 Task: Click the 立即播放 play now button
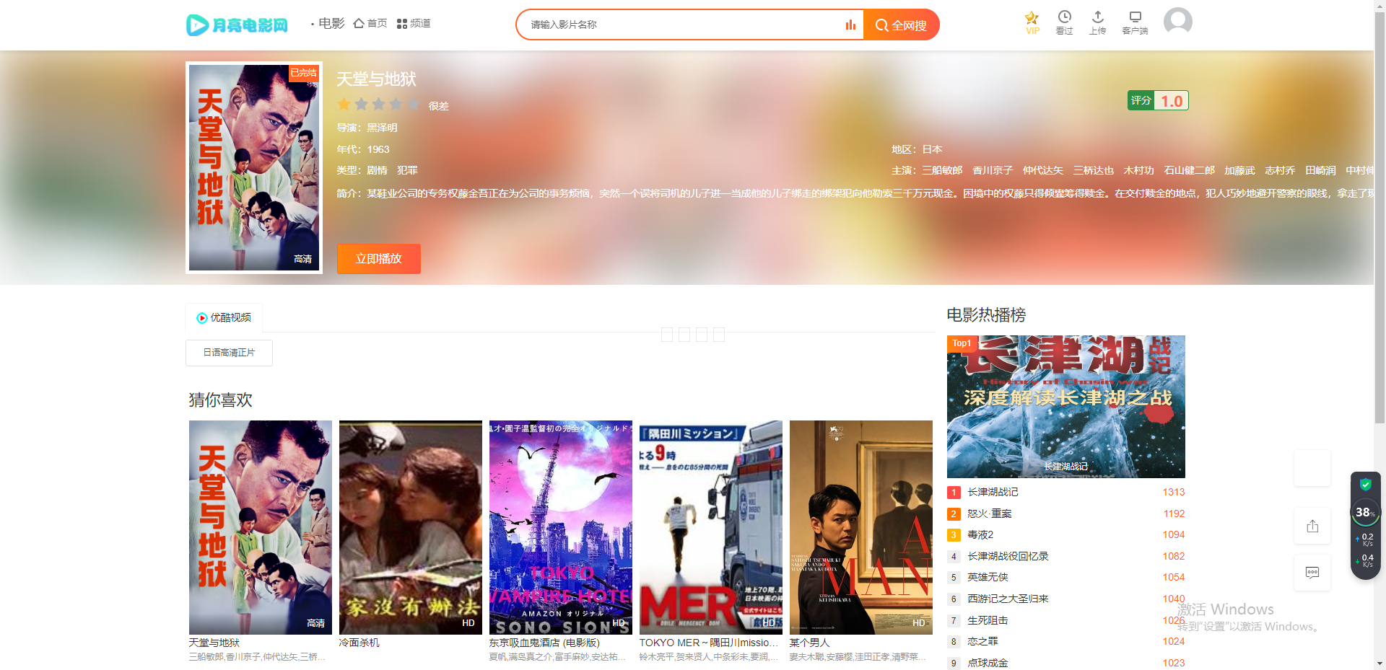tap(378, 258)
